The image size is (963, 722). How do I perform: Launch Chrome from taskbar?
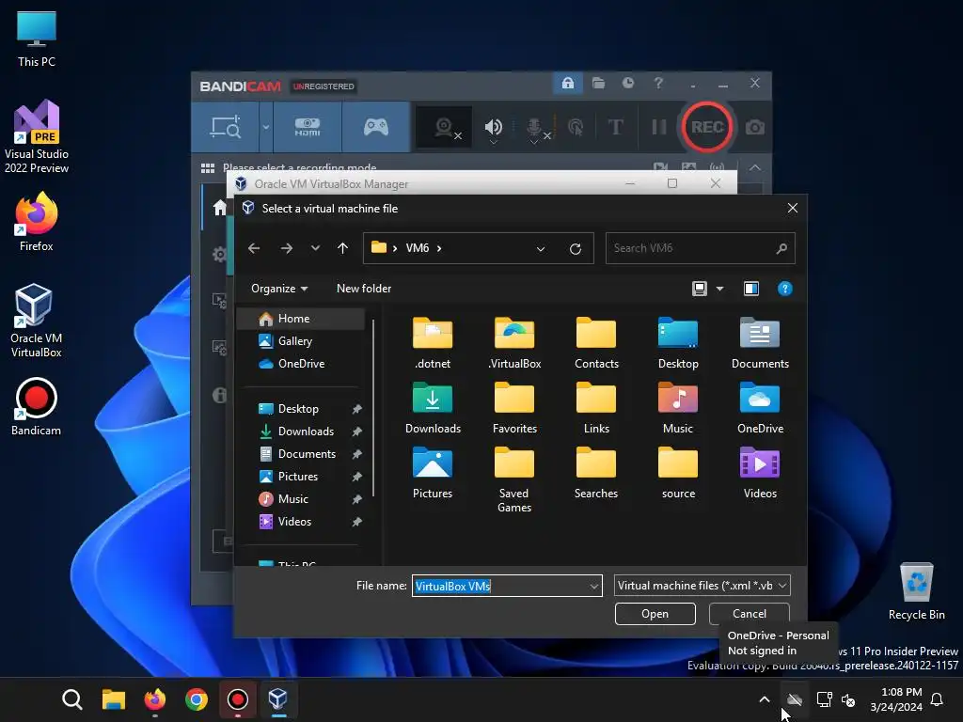pyautogui.click(x=196, y=699)
